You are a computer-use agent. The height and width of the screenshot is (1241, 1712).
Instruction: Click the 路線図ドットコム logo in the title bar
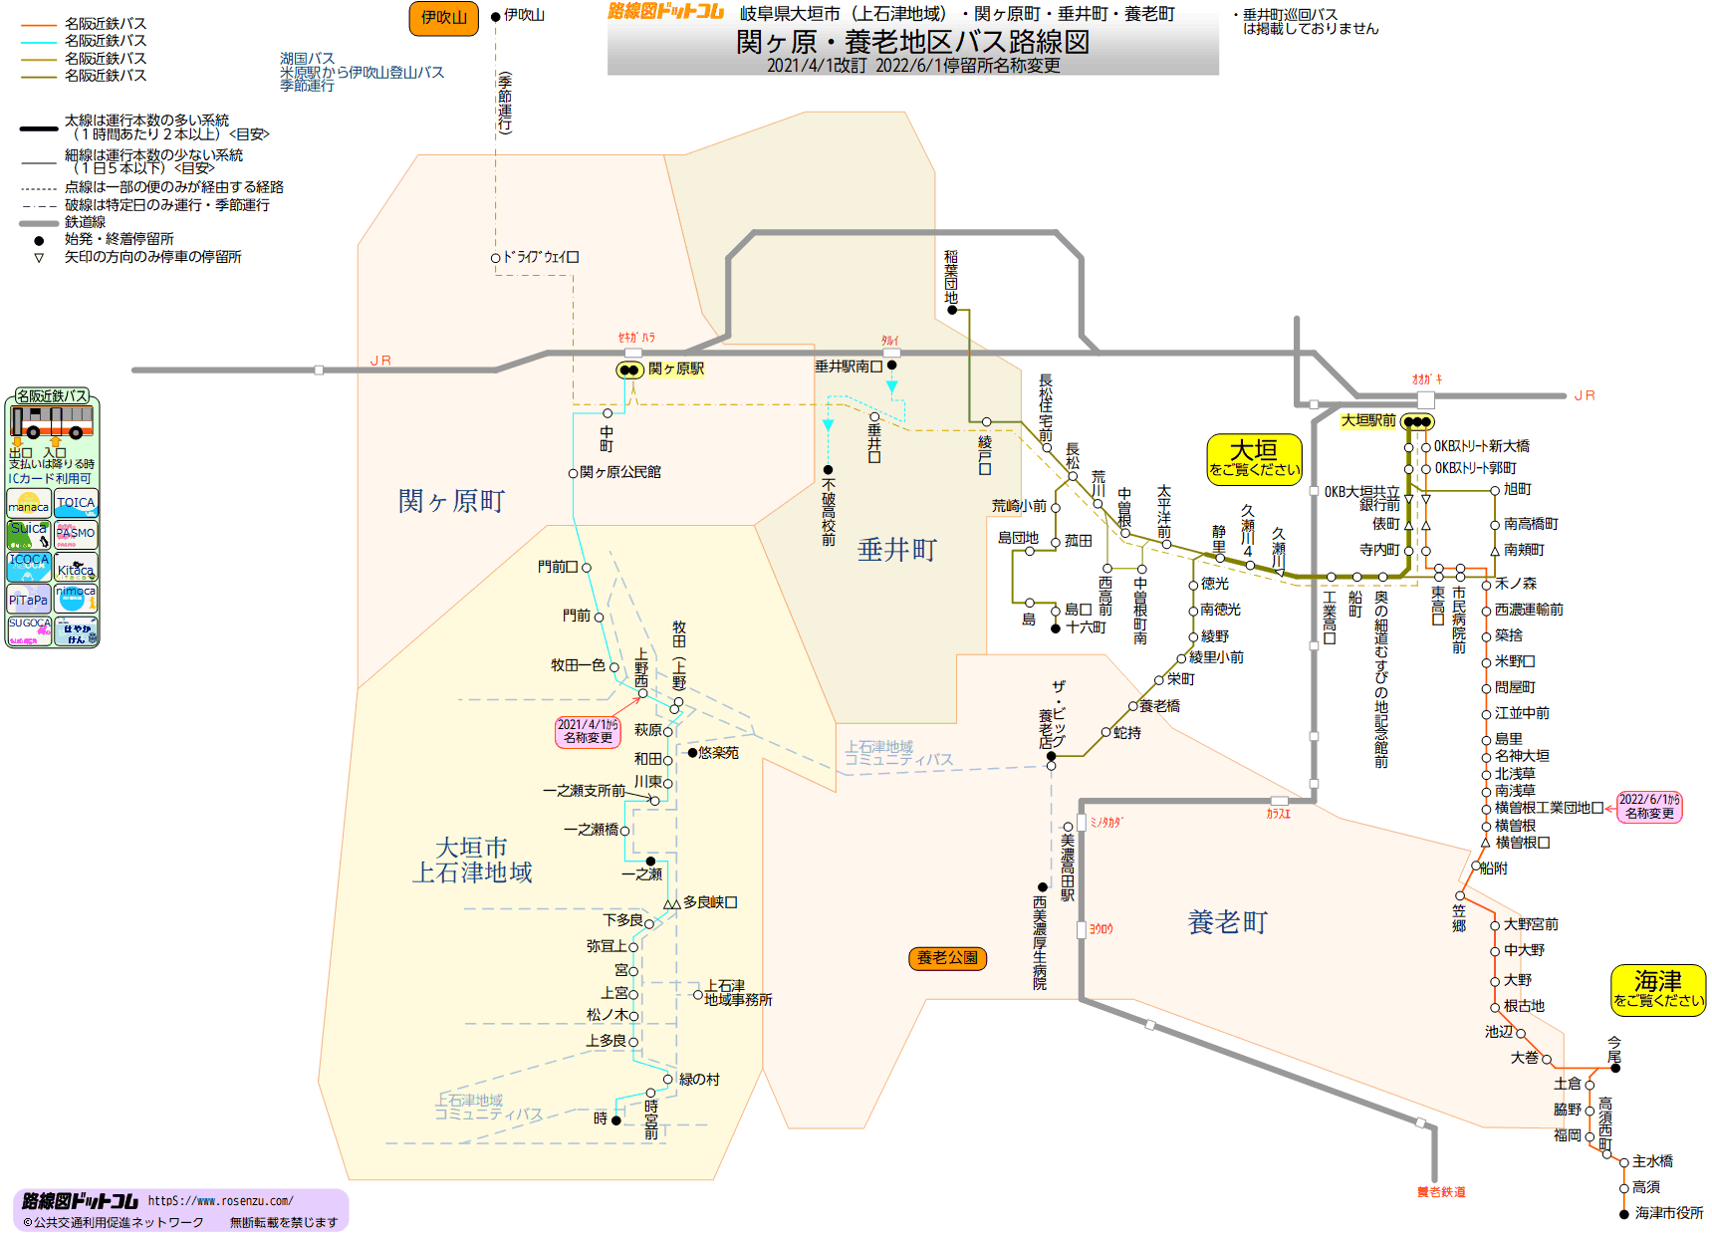pyautogui.click(x=665, y=11)
